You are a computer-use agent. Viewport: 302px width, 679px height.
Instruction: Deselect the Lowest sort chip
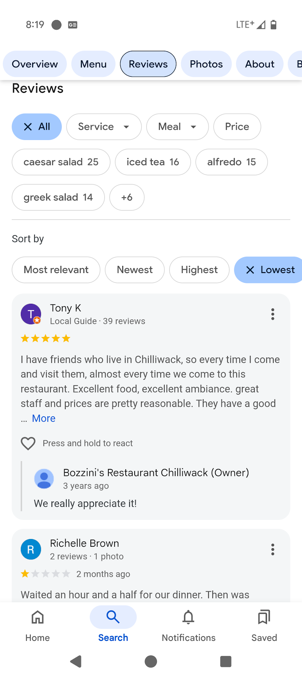250,270
